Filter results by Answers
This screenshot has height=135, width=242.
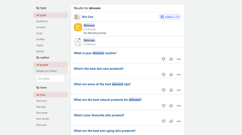pyautogui.click(x=41, y=27)
